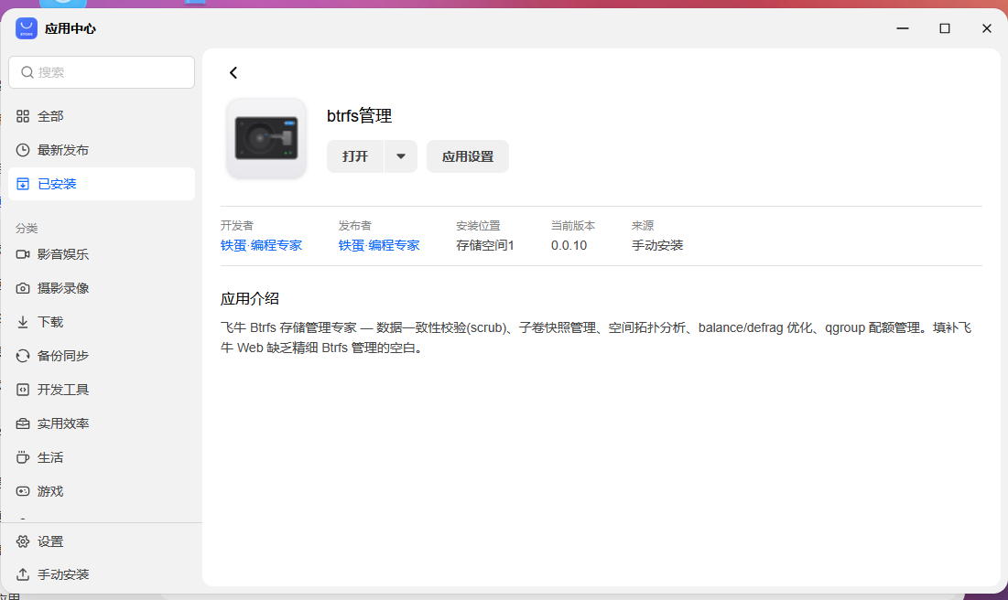Click the 应用介绍 heading
Viewport: 1008px width, 600px height.
249,299
